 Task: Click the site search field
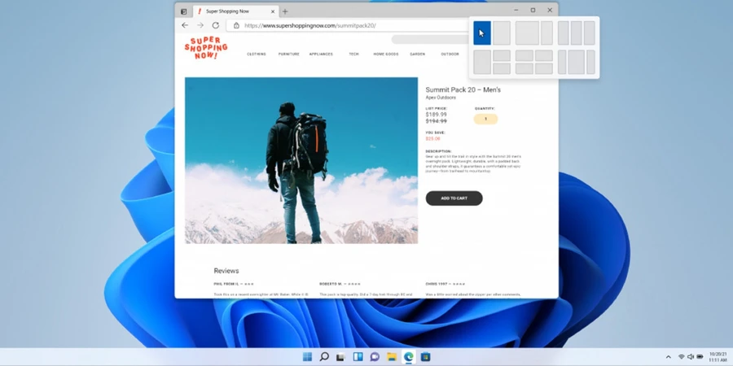(x=430, y=39)
